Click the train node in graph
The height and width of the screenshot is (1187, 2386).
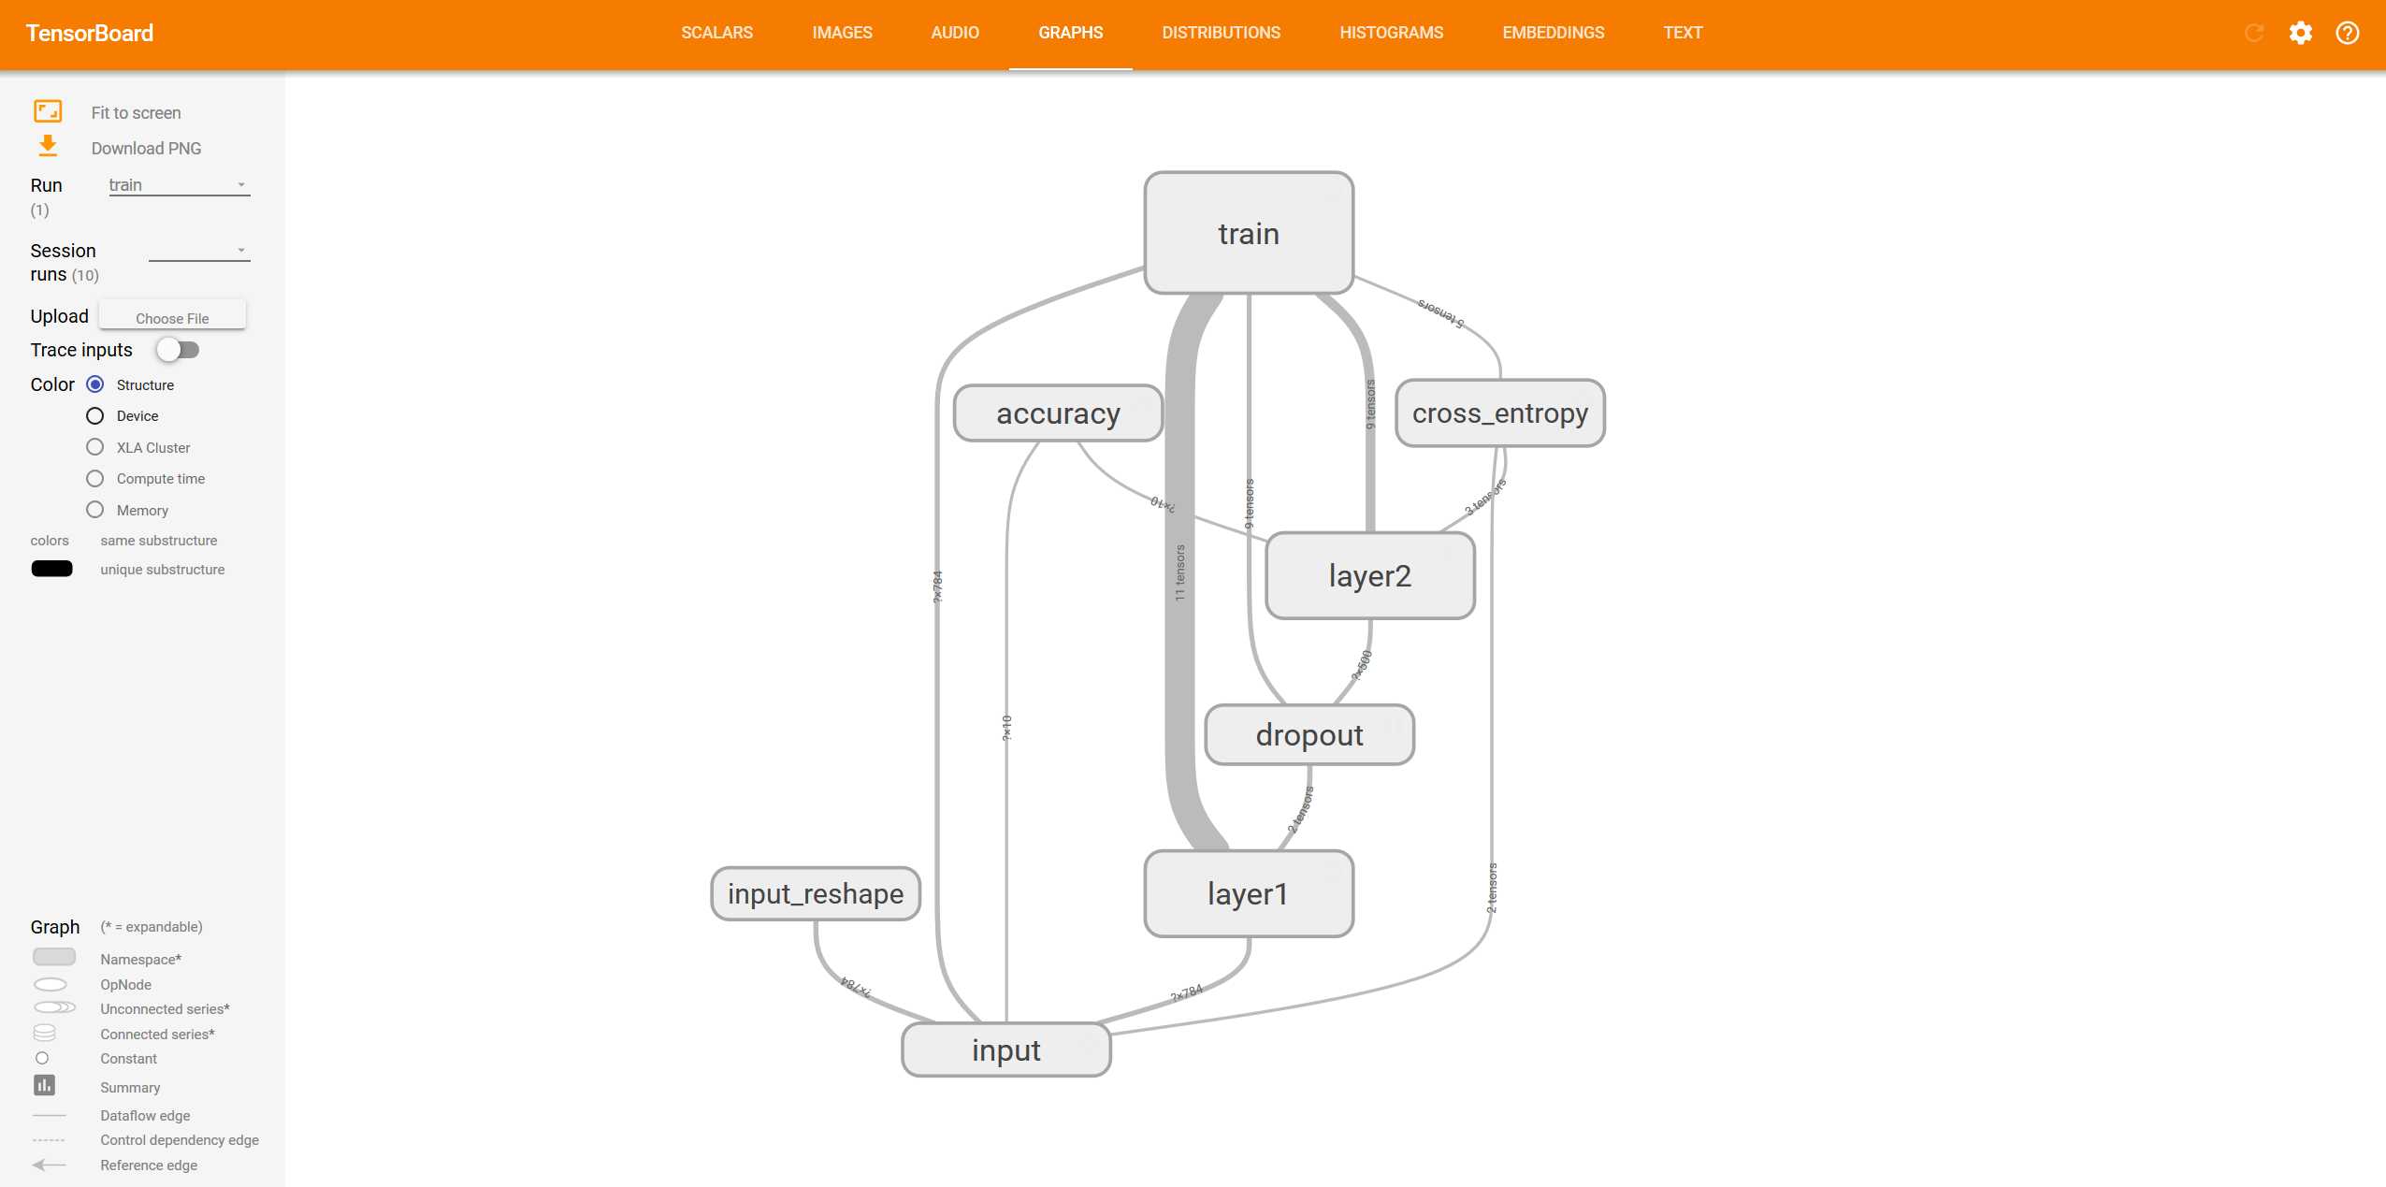1248,231
